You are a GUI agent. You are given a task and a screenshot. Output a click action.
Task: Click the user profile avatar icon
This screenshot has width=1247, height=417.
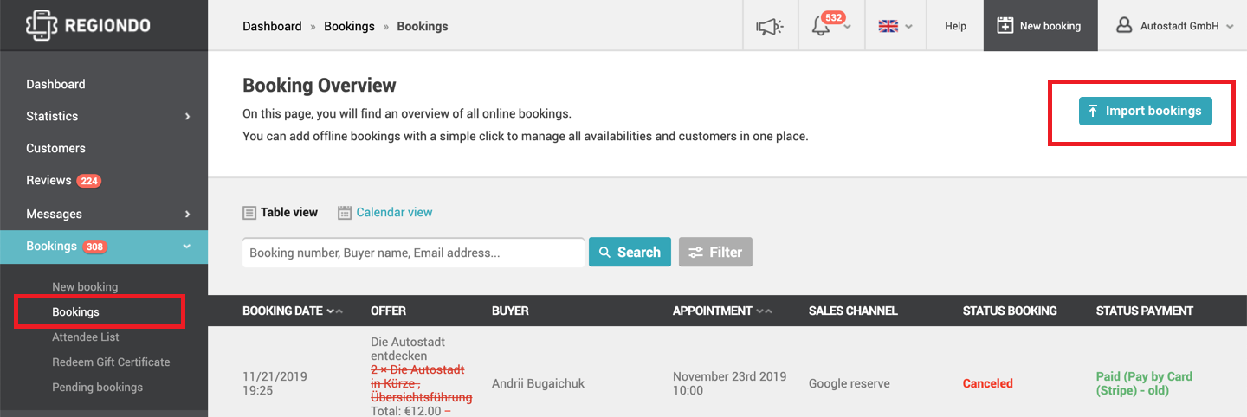[1124, 25]
